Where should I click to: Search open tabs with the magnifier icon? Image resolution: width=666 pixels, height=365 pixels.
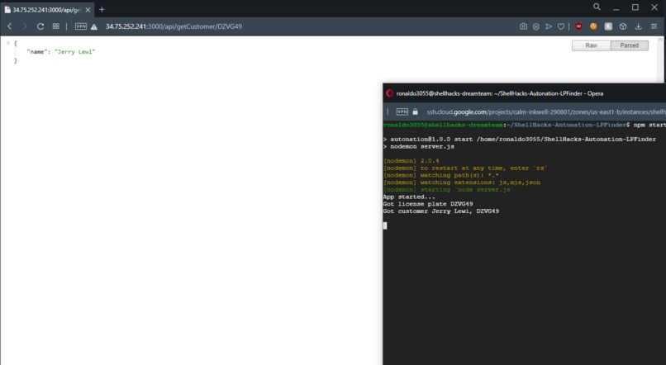(x=597, y=7)
